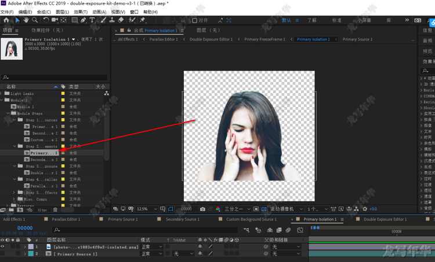
Task: Select the Pen tool
Action: point(83,20)
